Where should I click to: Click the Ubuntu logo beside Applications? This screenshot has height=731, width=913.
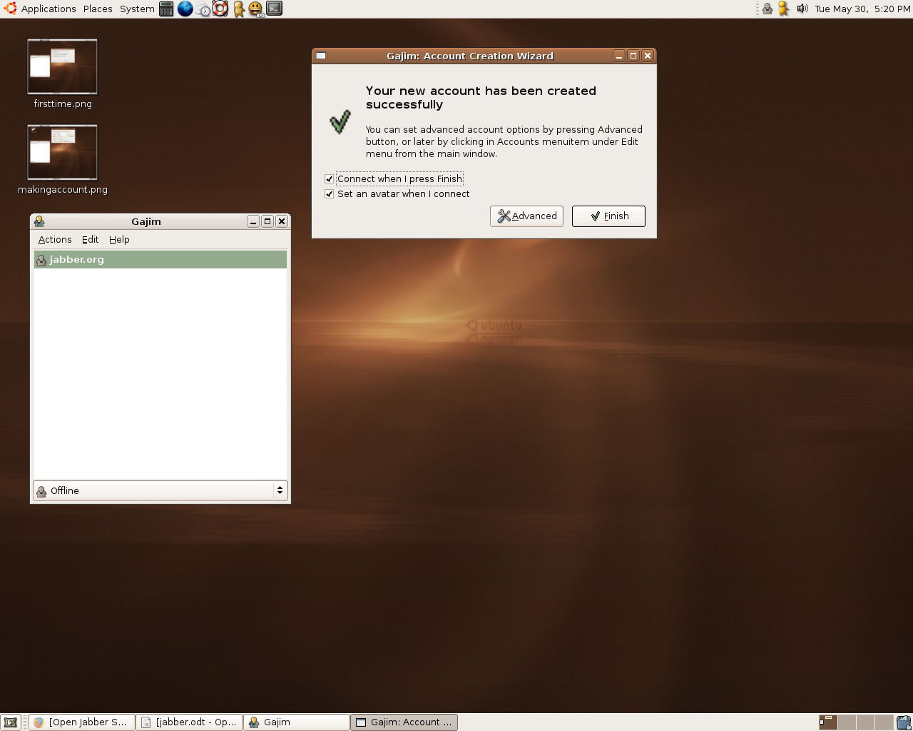coord(11,9)
